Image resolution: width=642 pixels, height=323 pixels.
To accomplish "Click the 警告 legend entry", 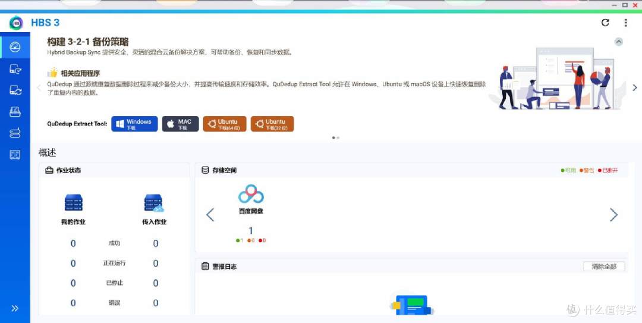I will pos(587,171).
